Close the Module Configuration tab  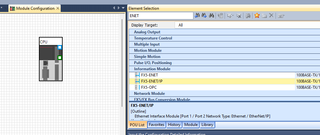click(58, 8)
